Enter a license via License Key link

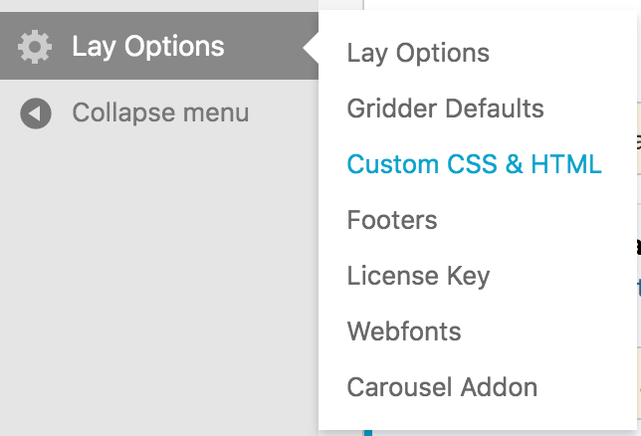pyautogui.click(x=418, y=276)
